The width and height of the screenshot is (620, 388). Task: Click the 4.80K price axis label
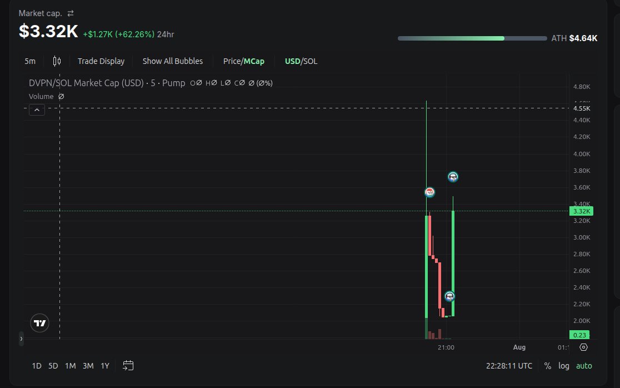point(582,87)
